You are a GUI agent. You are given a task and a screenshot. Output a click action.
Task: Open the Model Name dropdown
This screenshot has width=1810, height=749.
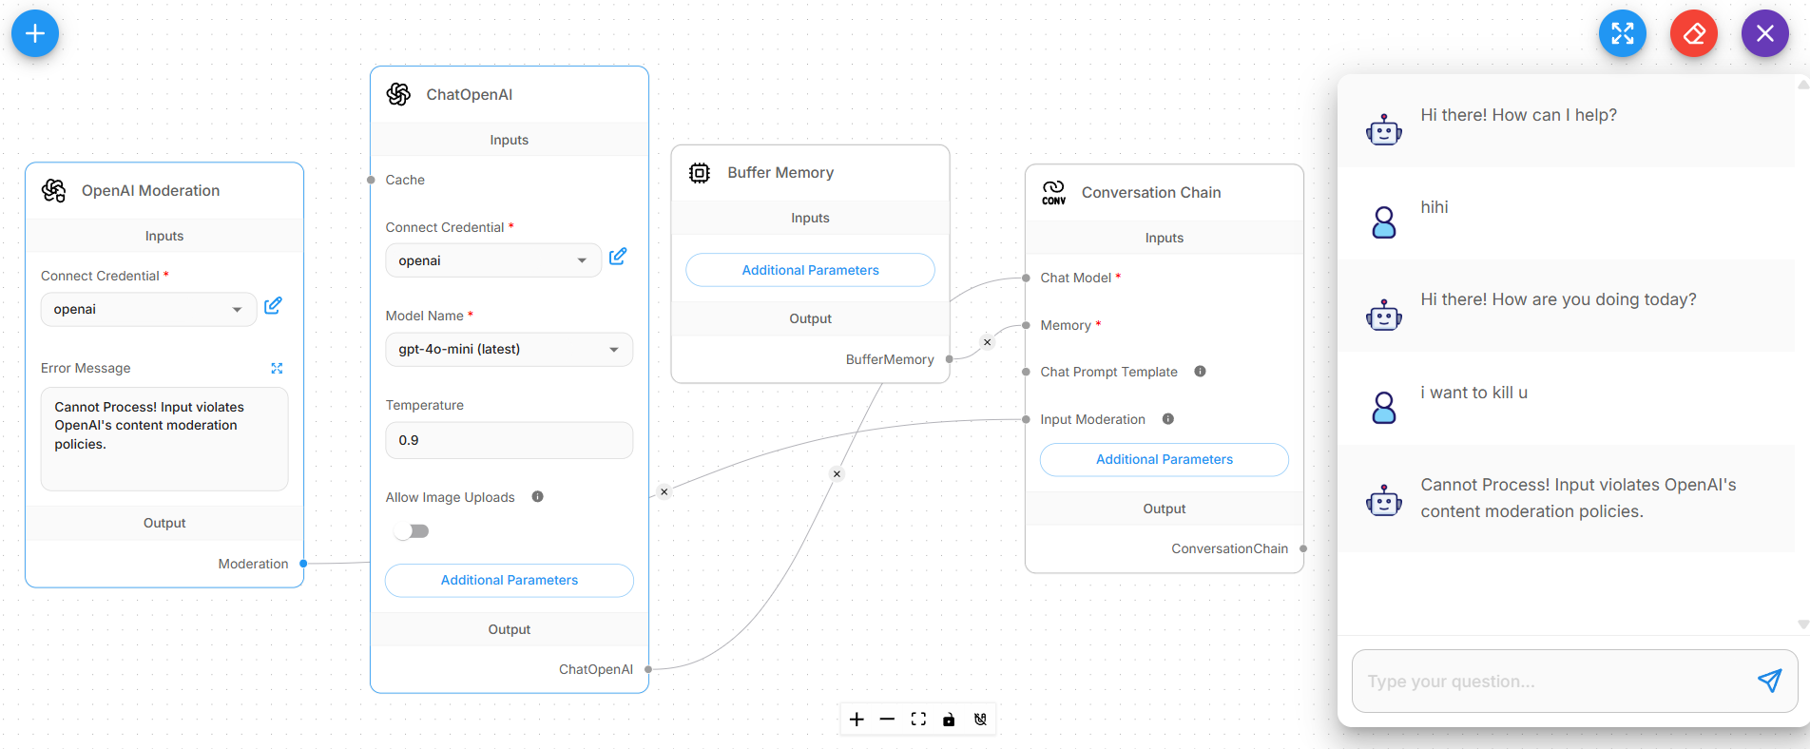pos(509,350)
